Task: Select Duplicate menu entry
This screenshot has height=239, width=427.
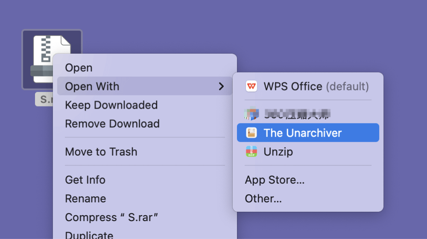Action: click(145, 235)
